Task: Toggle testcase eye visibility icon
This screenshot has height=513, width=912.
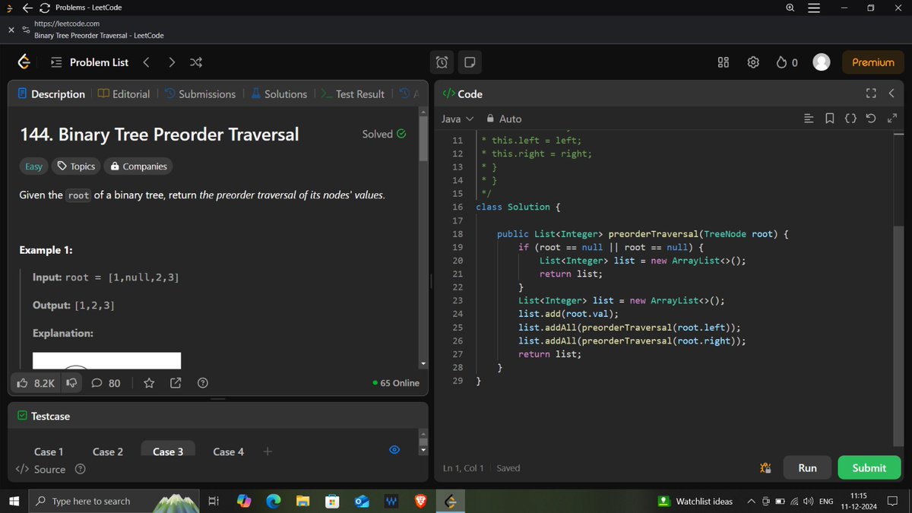Action: 394,450
